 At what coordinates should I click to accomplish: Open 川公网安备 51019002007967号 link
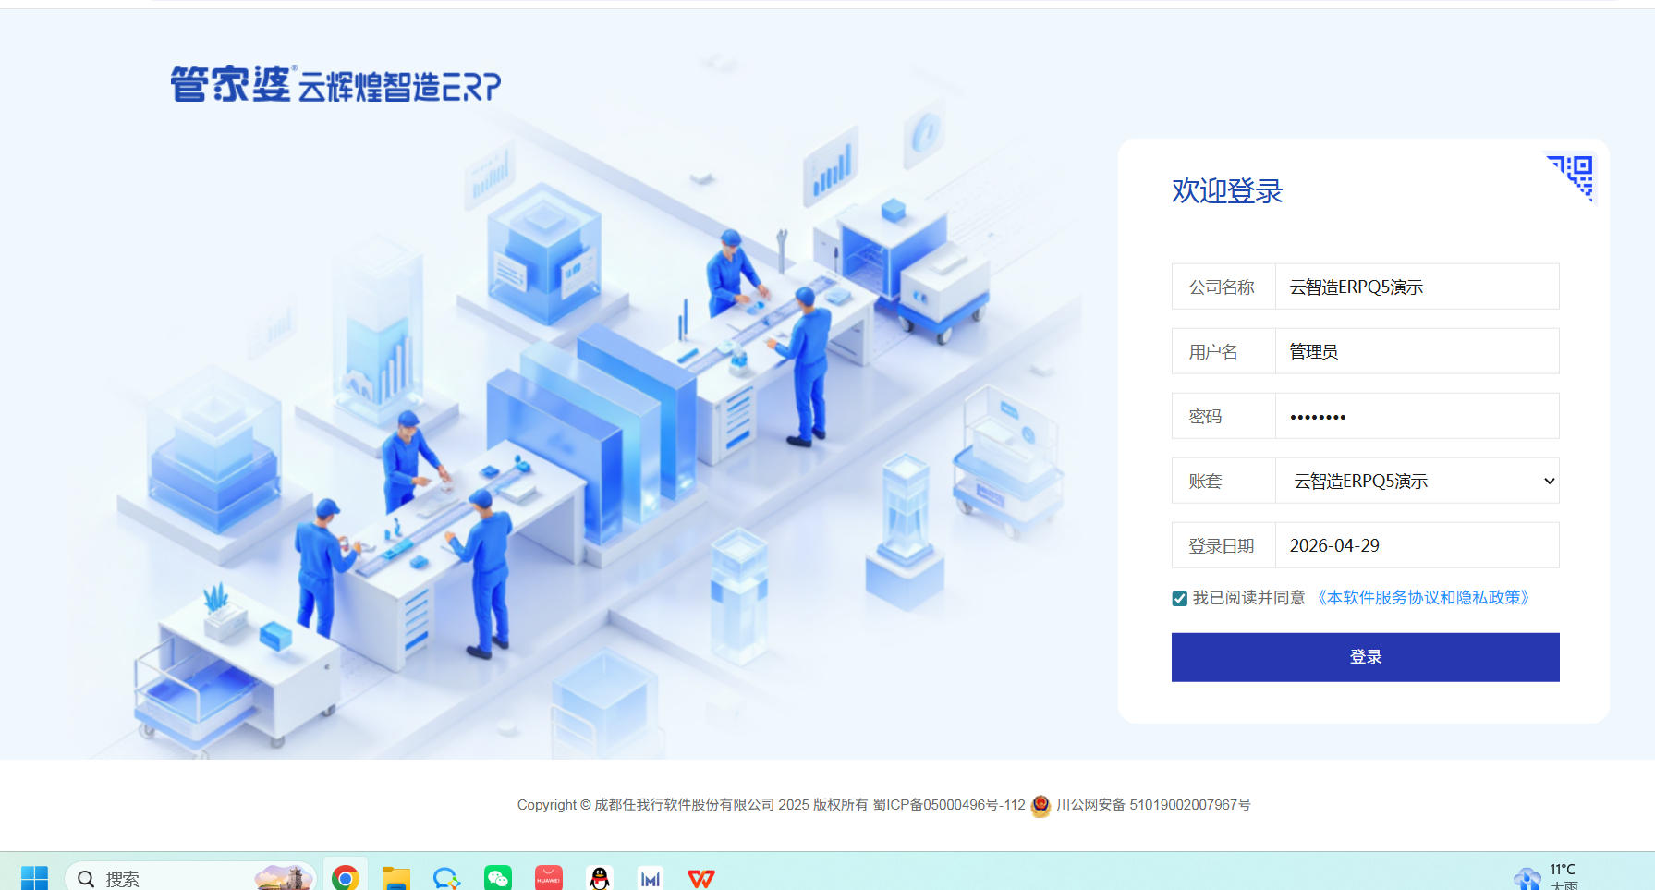point(1153,805)
